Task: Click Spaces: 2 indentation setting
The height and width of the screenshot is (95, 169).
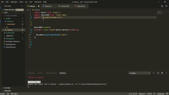Action: tap(142, 94)
